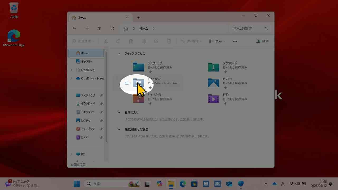
Task: Expand the OneDrive sidebar entry
Action: (x=71, y=70)
